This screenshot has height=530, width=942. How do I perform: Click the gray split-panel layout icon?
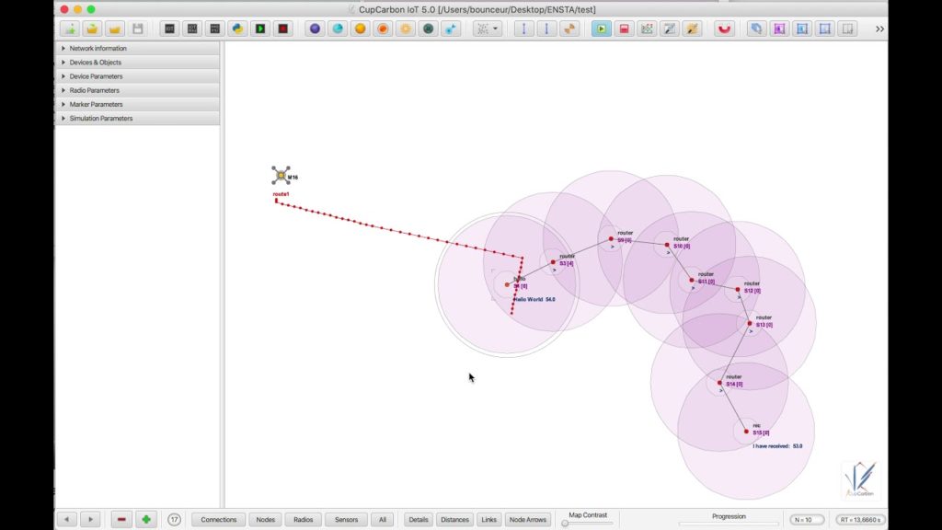pos(847,29)
